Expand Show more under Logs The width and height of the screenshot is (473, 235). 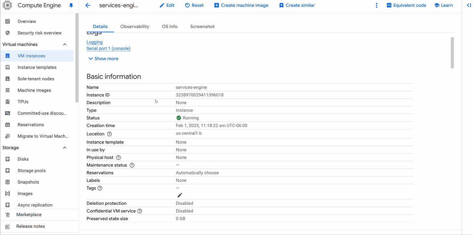[103, 59]
